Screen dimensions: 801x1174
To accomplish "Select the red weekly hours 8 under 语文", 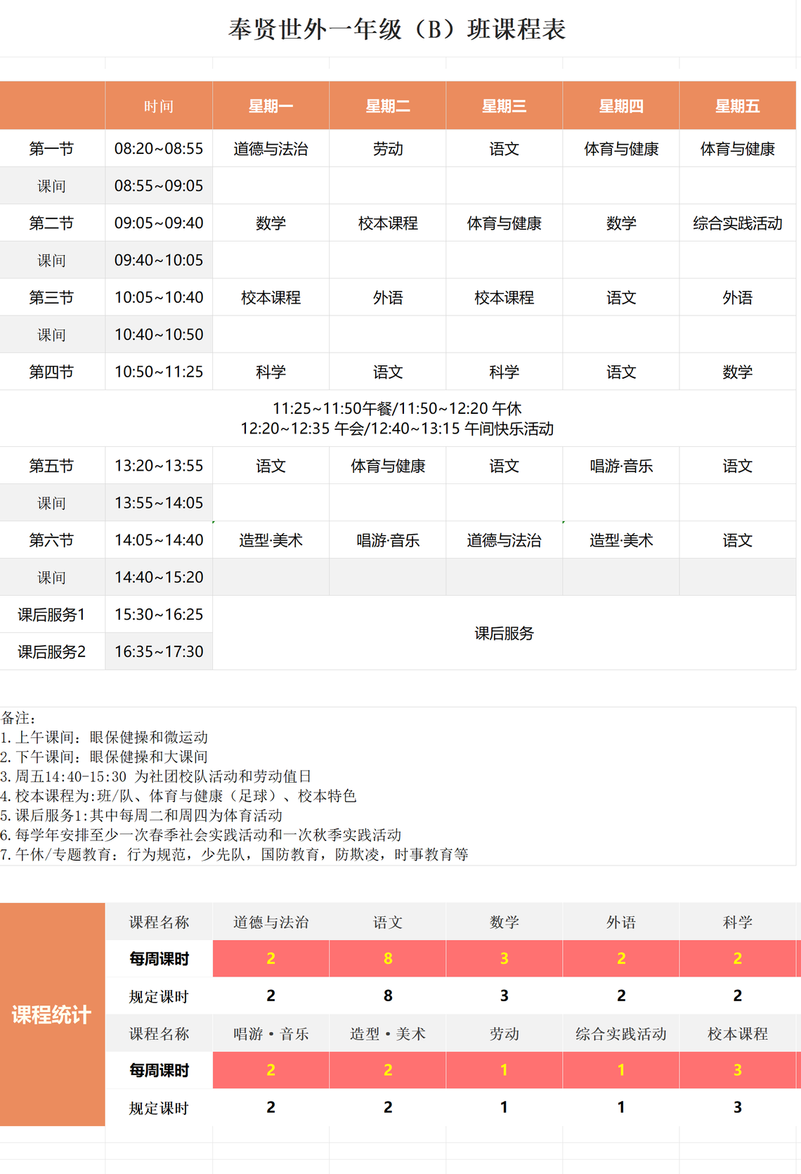I will point(387,958).
